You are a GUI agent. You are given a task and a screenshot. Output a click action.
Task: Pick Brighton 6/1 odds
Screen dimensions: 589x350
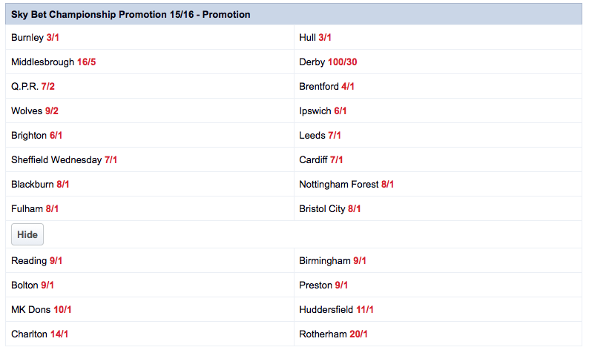click(56, 135)
